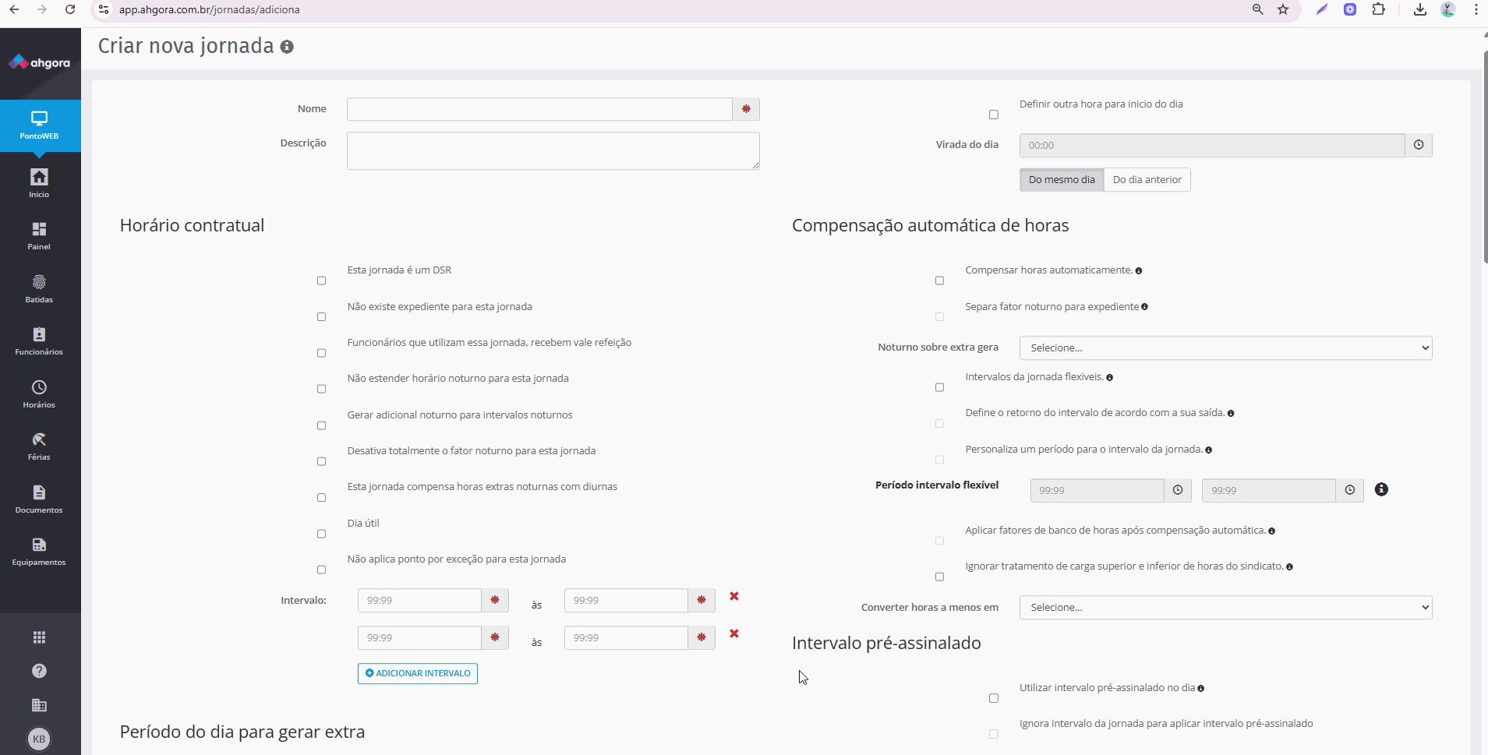This screenshot has width=1488, height=755.
Task: Open Equipamentos in the sidebar
Action: pos(39,552)
